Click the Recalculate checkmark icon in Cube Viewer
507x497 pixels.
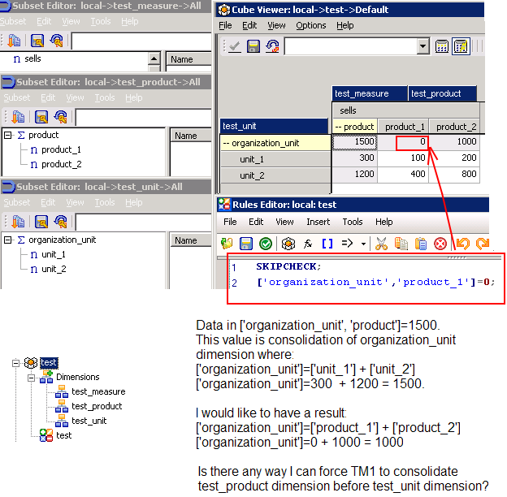[235, 46]
